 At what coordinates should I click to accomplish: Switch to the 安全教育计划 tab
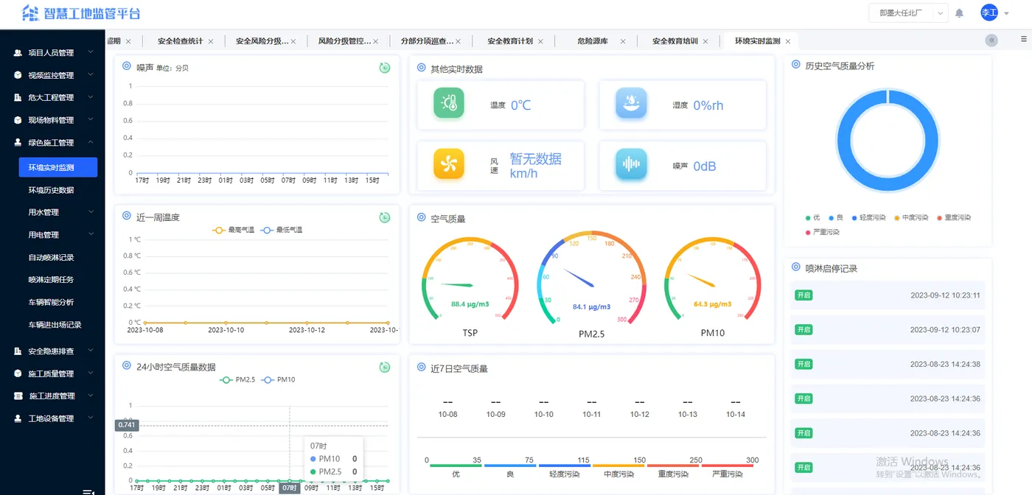coord(510,41)
